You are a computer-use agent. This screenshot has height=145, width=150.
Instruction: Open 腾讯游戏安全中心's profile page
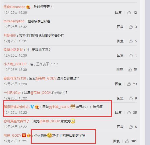(17, 107)
